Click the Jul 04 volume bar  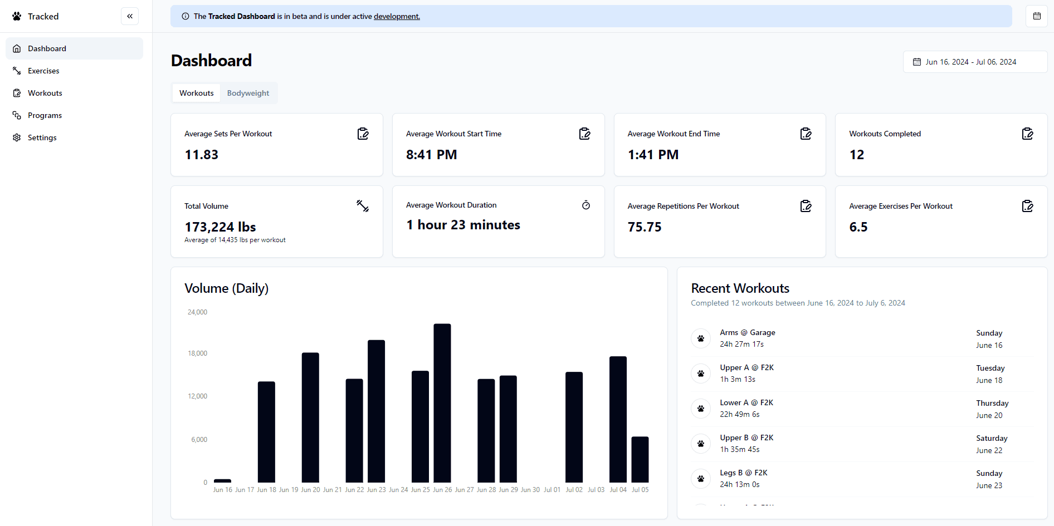point(618,419)
